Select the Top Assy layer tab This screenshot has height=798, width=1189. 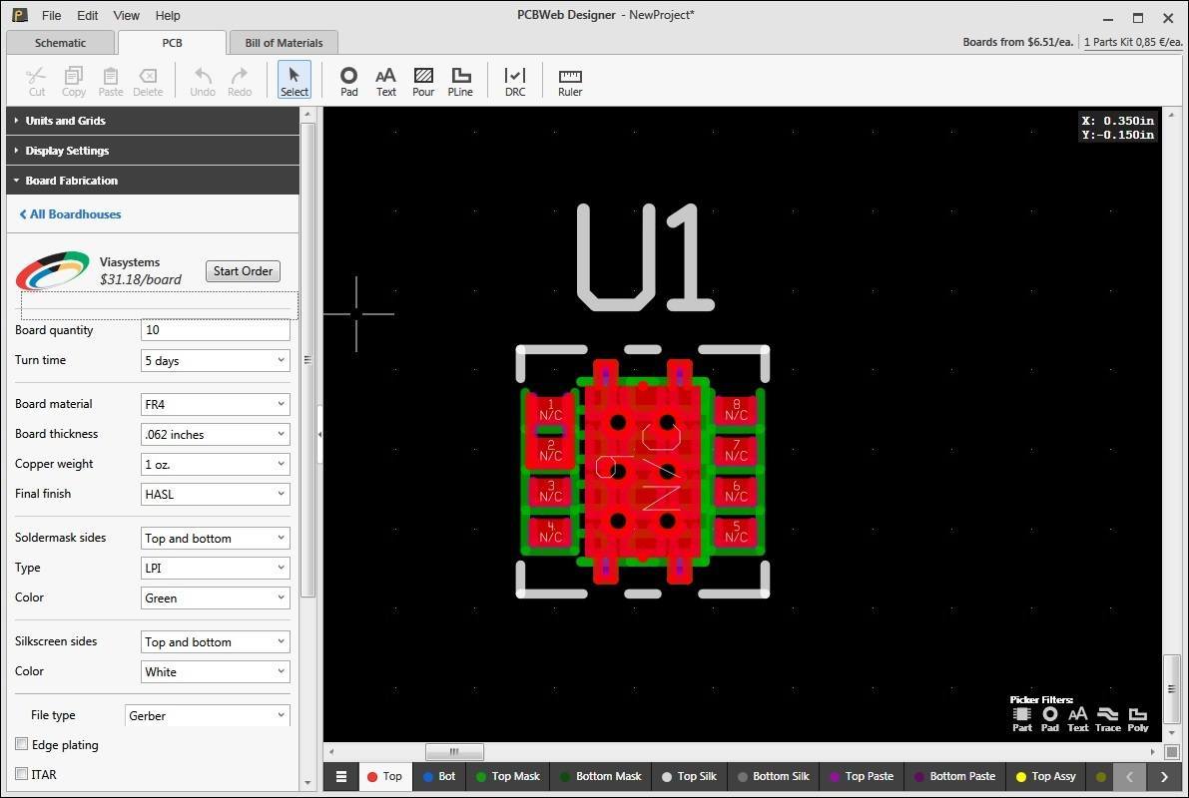coord(1045,776)
